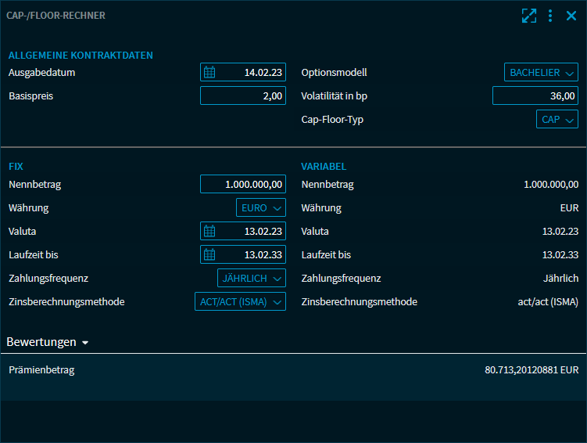Screen dimensions: 587x443
Task: Open calendar picker for Valuta
Action: coord(209,231)
